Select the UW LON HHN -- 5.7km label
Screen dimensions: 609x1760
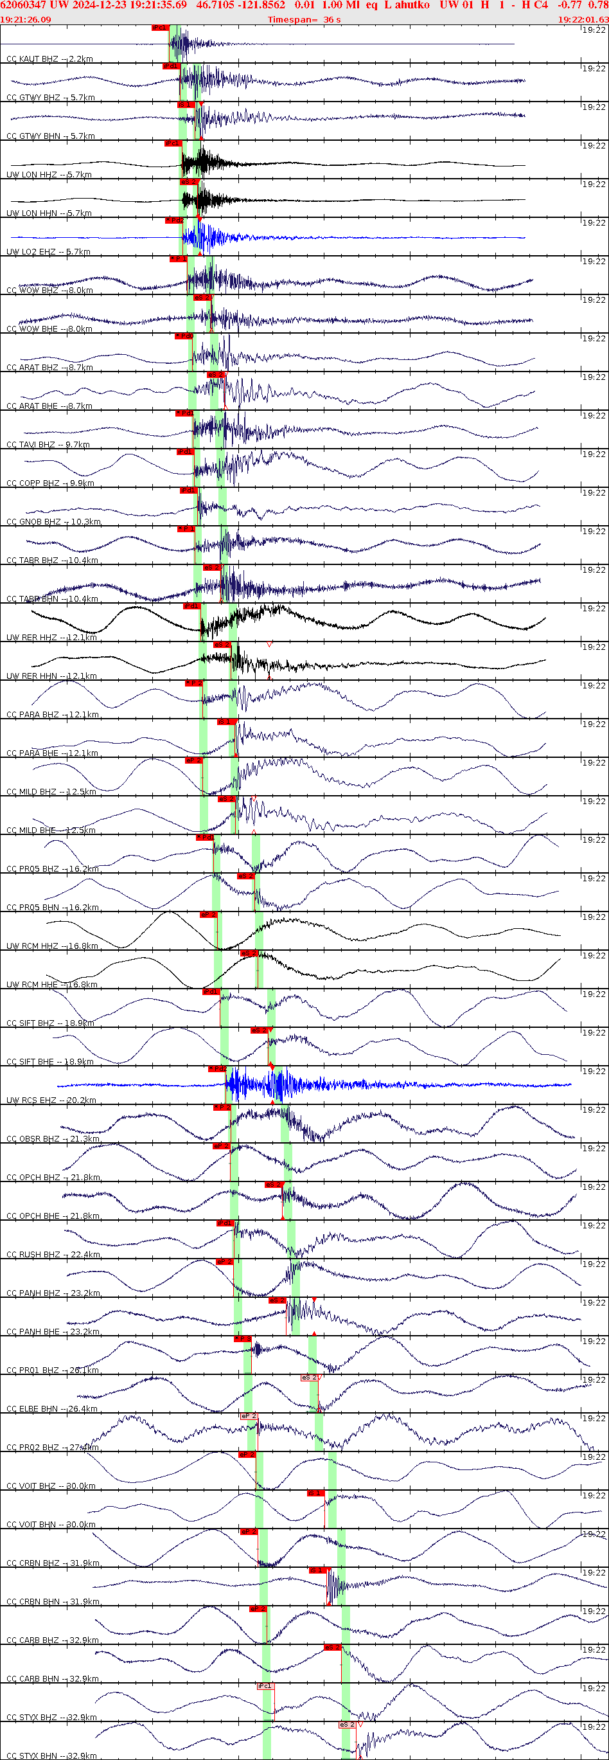coord(51,213)
